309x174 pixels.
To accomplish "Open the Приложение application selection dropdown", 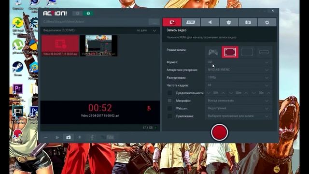I will click(239, 116).
